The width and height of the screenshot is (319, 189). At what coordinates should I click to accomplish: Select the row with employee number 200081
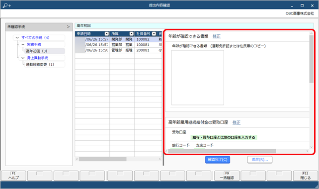pos(118,50)
